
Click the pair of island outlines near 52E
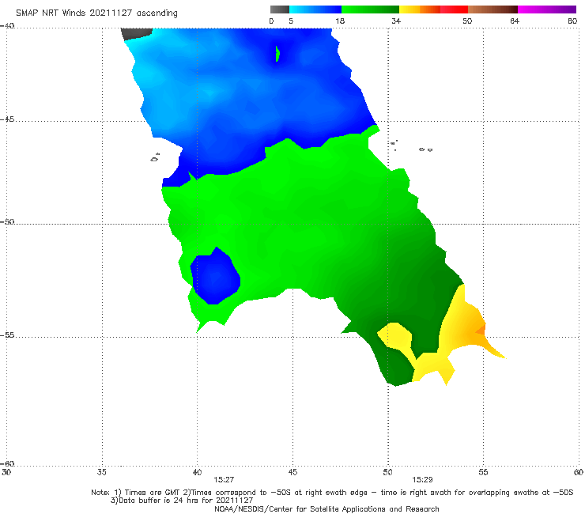click(x=425, y=149)
